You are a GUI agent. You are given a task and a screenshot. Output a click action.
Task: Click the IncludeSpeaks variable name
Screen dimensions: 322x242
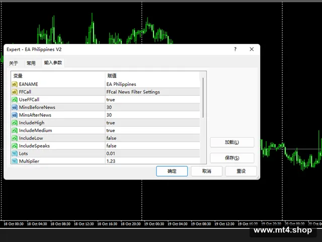tap(34, 146)
